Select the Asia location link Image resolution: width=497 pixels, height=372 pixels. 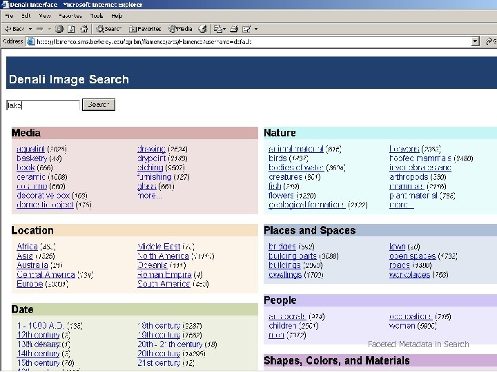[x=24, y=256]
